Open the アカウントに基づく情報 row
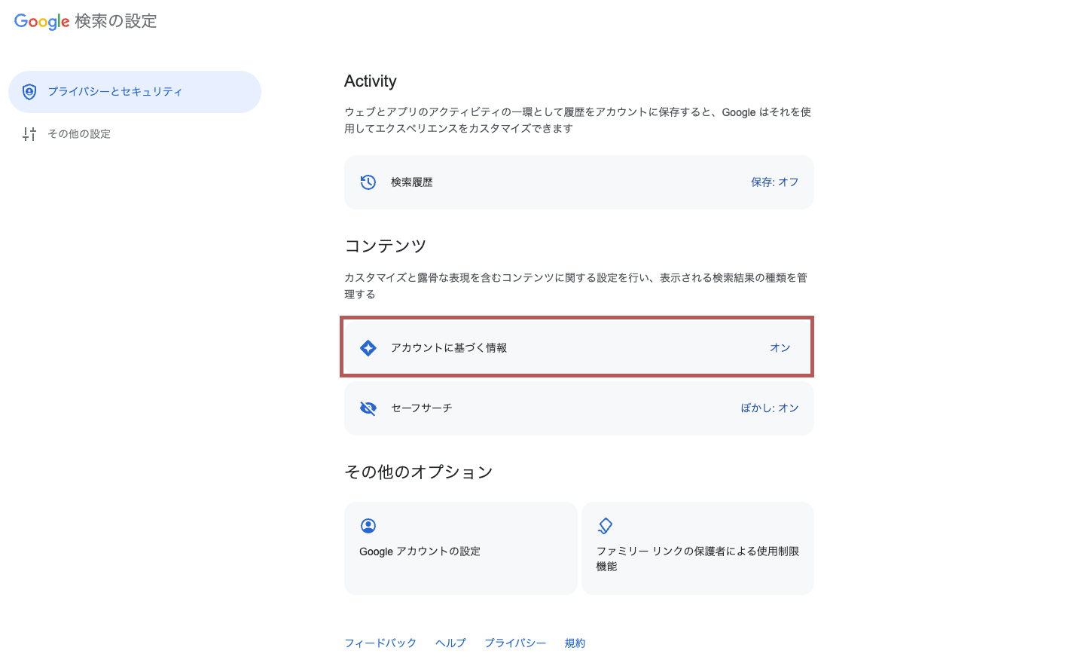Screen dimensions: 1065x663 [x=578, y=347]
